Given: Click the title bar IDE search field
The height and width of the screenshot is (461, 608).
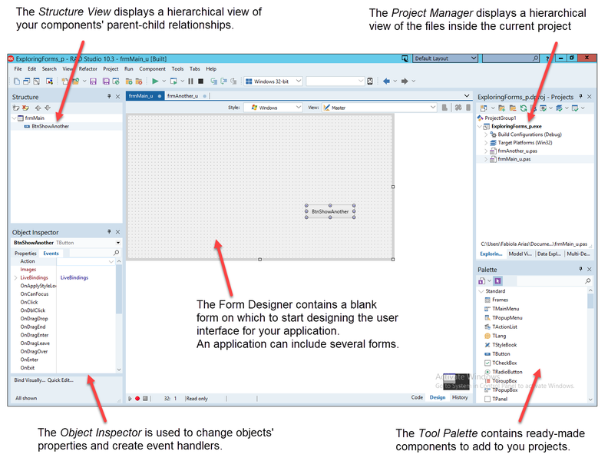Looking at the screenshot, I should [511, 58].
